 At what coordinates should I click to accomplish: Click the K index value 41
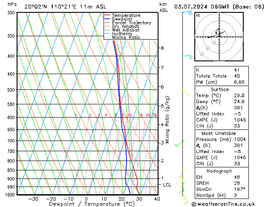pyautogui.click(x=237, y=70)
